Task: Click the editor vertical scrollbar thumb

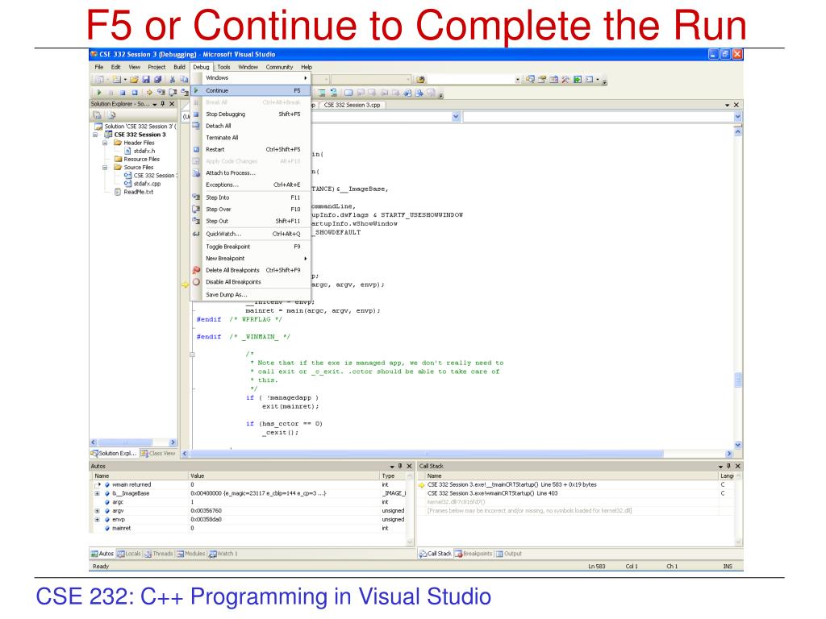Action: [738, 380]
